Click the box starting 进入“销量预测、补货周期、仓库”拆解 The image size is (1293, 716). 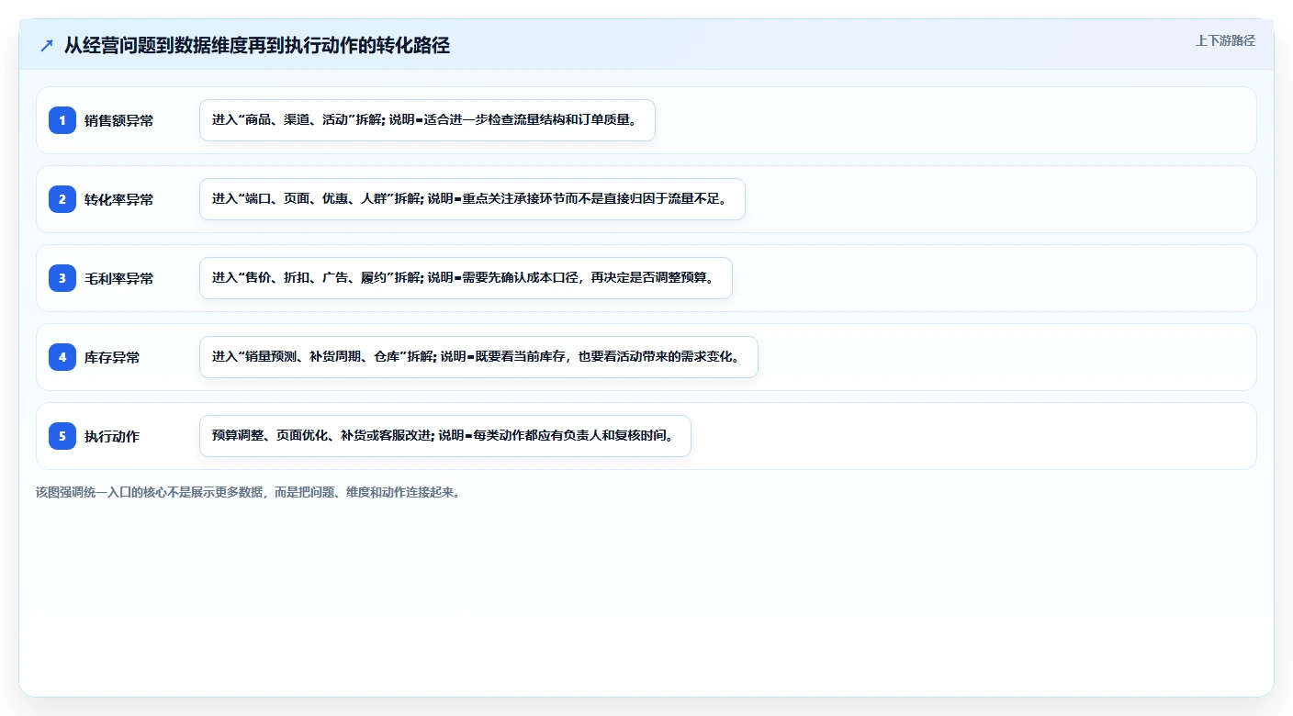click(478, 357)
